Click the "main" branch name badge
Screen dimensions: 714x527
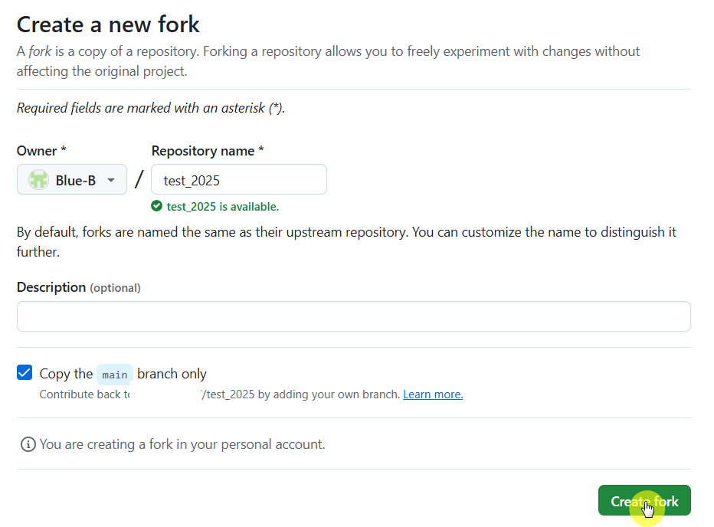click(115, 375)
